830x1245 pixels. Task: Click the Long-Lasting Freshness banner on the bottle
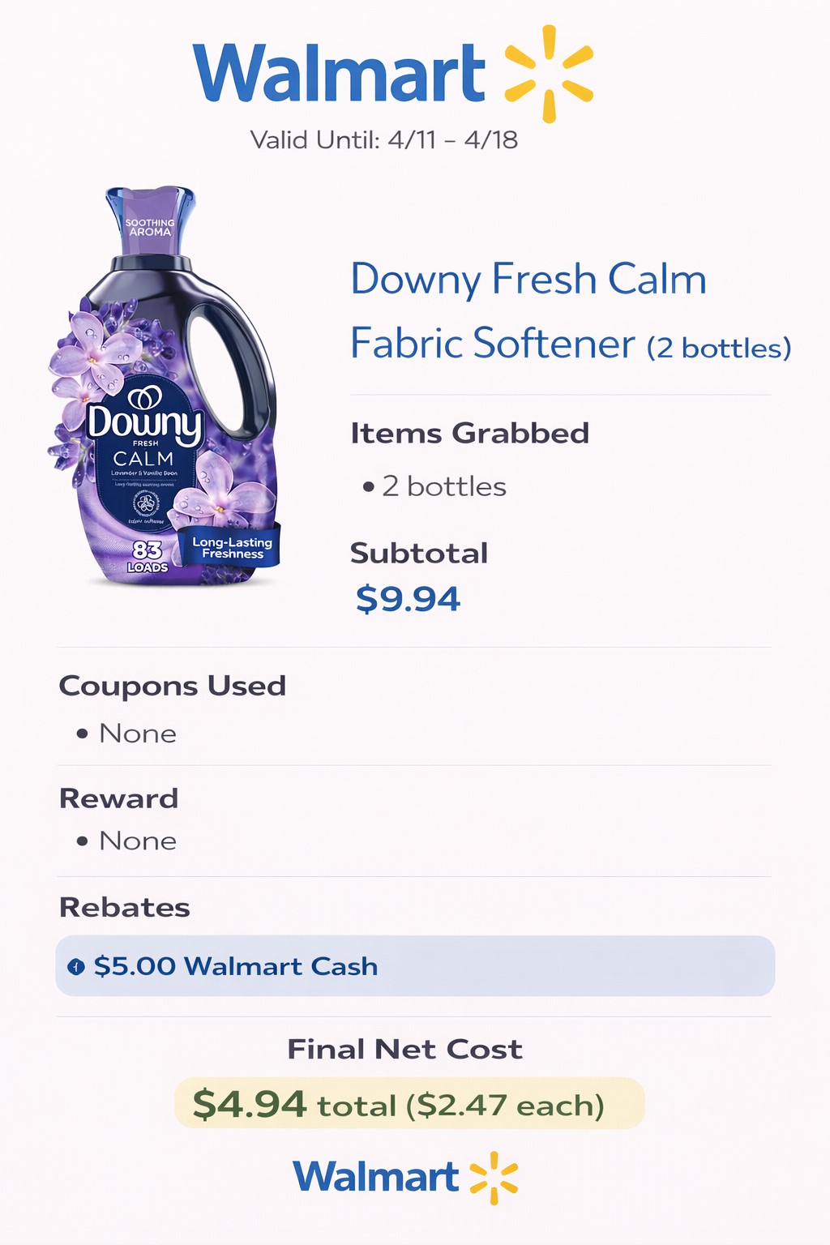(x=233, y=548)
